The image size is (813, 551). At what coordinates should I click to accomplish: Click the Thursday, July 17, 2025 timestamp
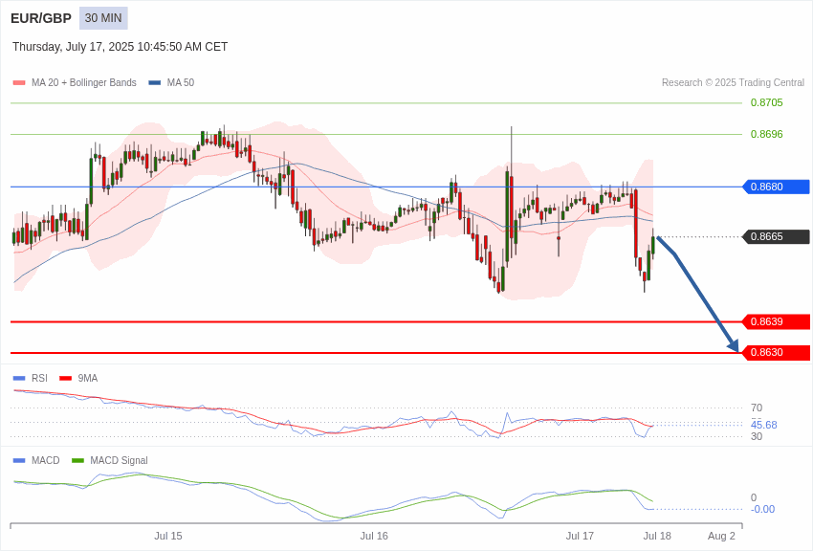(x=120, y=47)
